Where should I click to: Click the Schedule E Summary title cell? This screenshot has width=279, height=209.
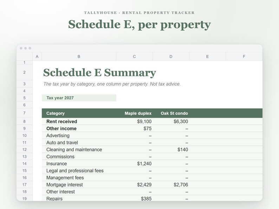(x=99, y=73)
